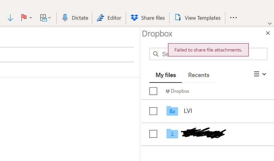
Task: Open the personal folder with person icon
Action: pyautogui.click(x=172, y=133)
